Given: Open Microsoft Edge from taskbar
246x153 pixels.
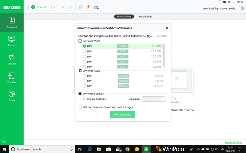Looking at the screenshot, I should pos(89,149).
